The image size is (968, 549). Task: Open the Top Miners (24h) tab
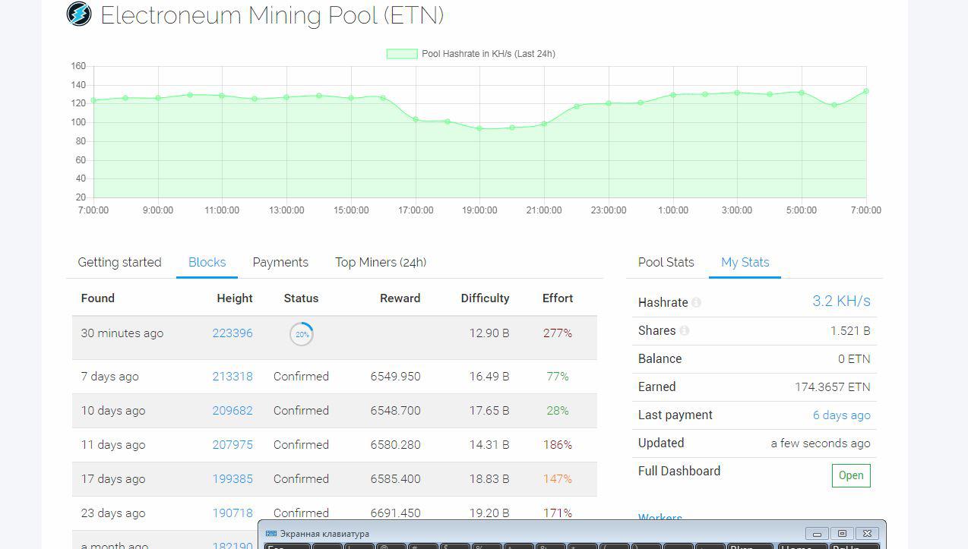tap(381, 262)
